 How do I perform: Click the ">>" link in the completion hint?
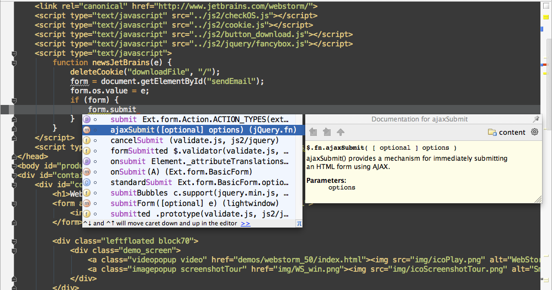(246, 223)
